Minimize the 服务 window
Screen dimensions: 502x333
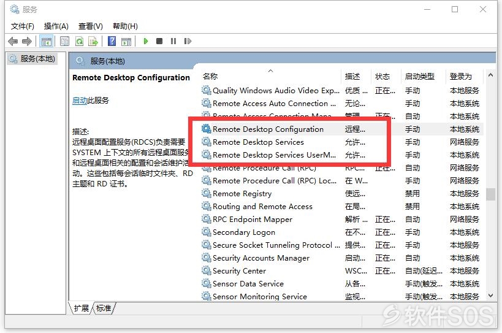point(427,9)
